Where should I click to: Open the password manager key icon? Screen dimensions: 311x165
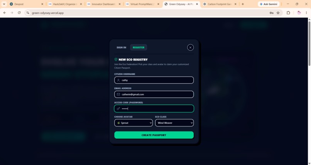(272, 13)
